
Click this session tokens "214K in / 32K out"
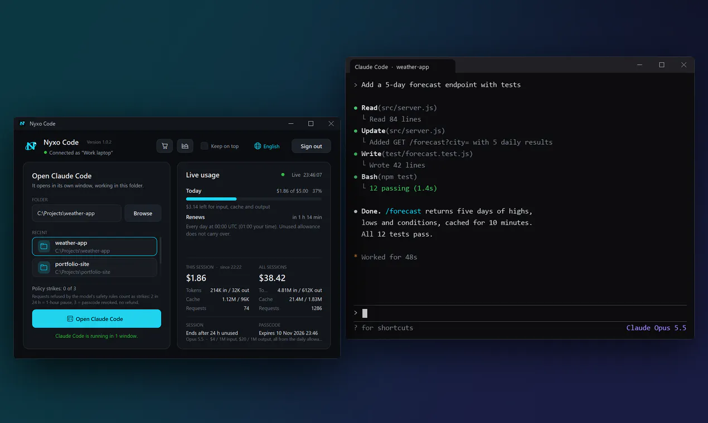230,290
